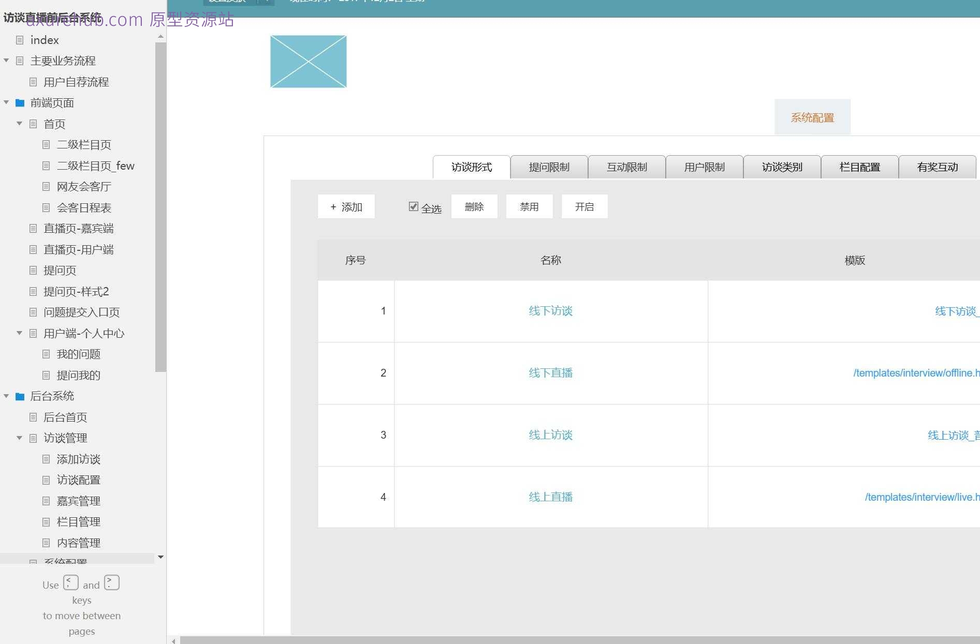Collapse the 用户端-个人中心 tree branch
Image resolution: width=980 pixels, height=644 pixels.
point(19,333)
